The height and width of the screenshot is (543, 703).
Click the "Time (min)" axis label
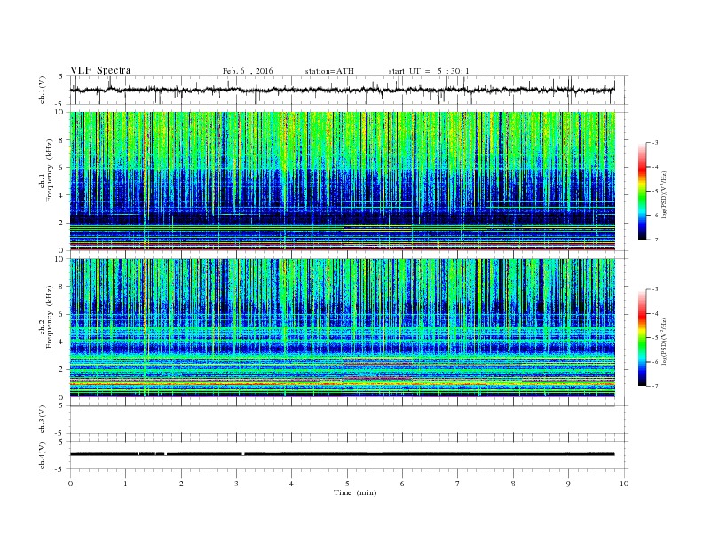[355, 492]
